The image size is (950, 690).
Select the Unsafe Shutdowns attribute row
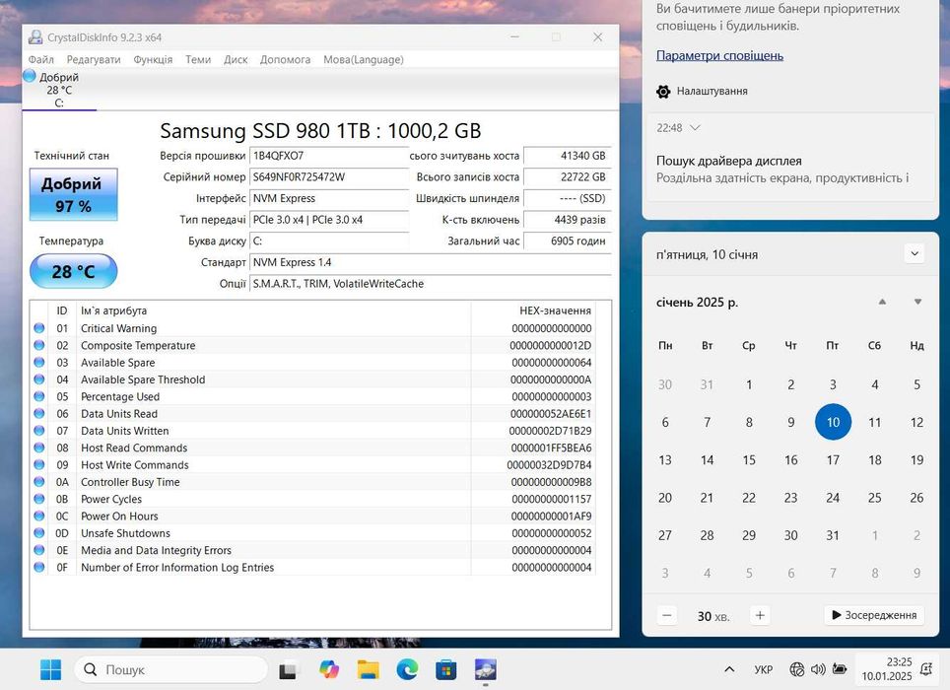pos(312,533)
